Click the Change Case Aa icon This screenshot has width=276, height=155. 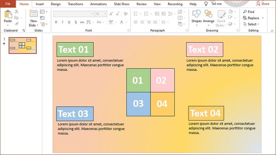click(x=99, y=22)
